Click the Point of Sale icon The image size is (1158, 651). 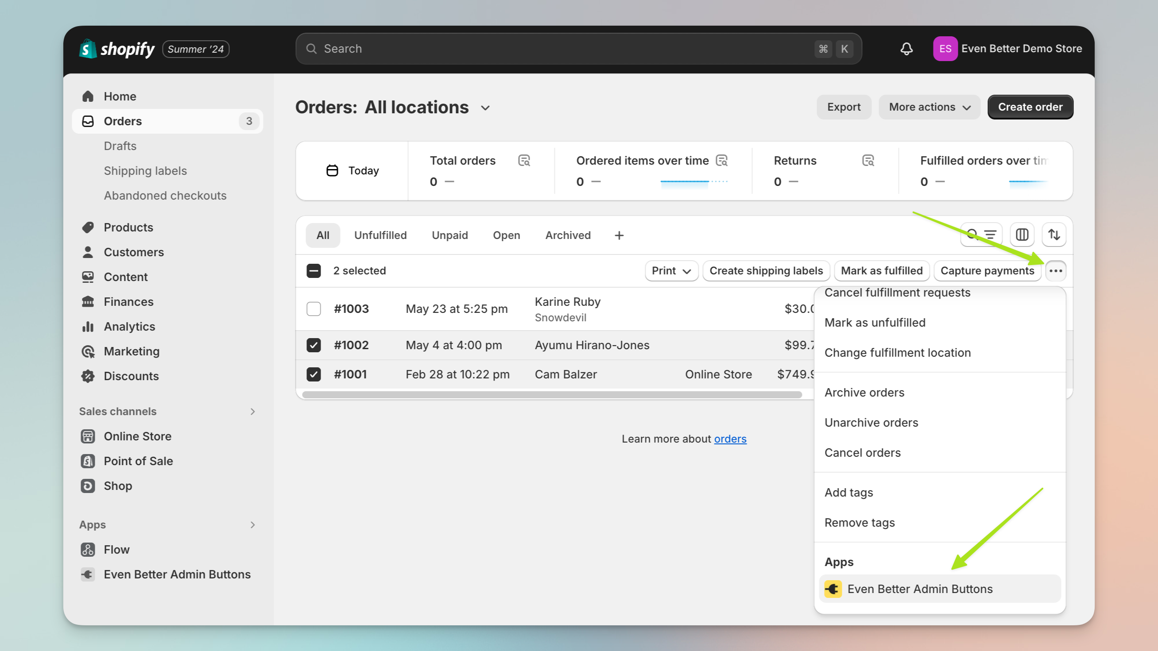(x=88, y=461)
